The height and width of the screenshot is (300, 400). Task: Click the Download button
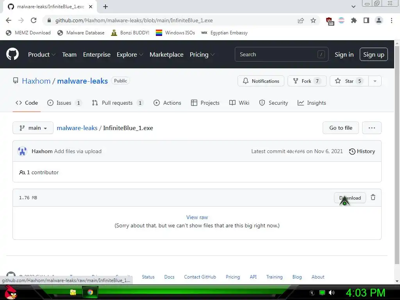tap(350, 198)
